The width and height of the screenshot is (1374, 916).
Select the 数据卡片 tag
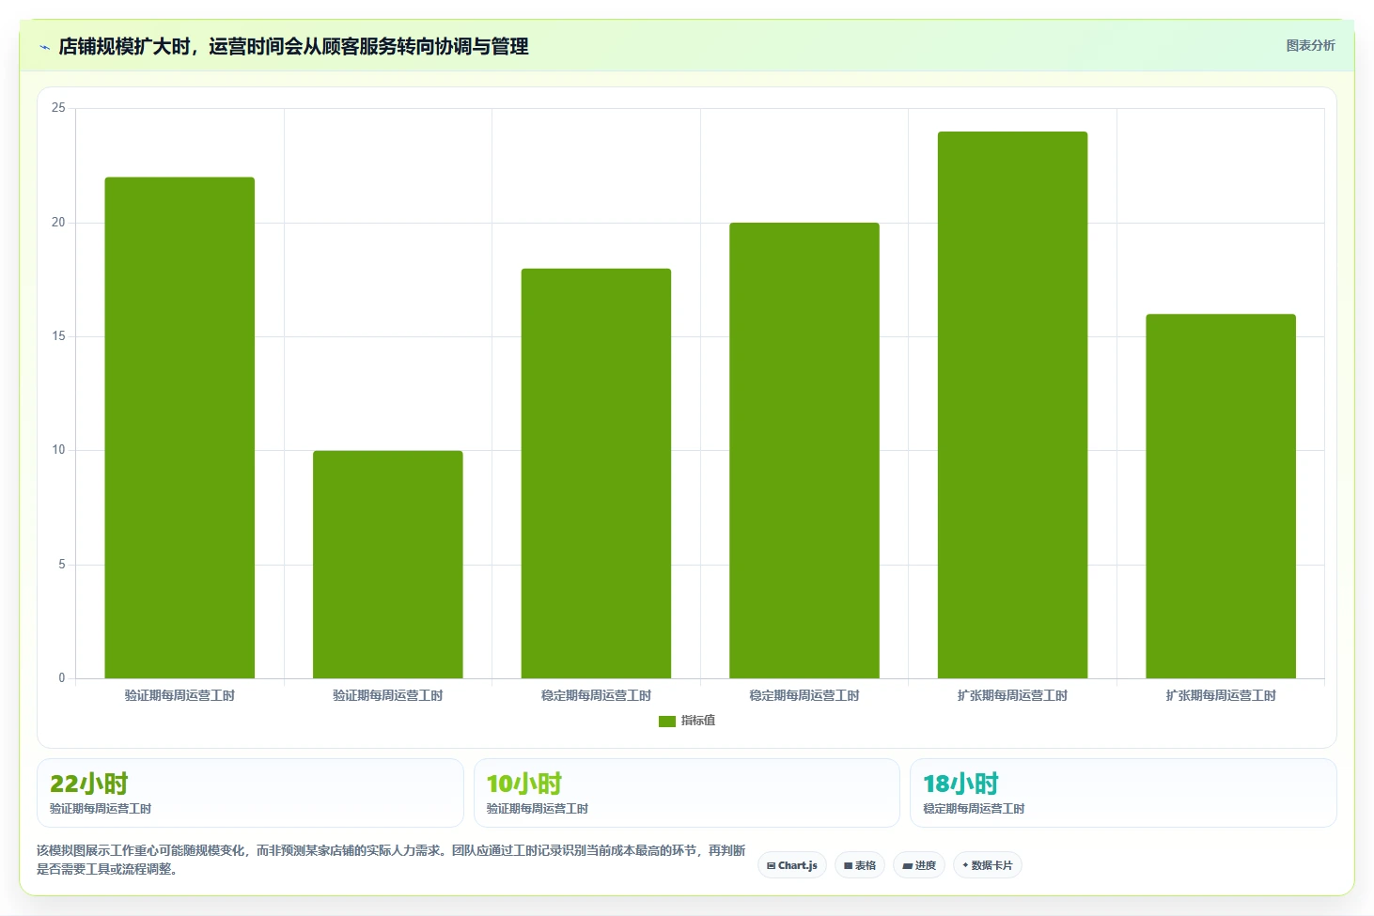(988, 865)
